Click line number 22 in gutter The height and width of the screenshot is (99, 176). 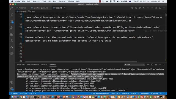point(21,37)
